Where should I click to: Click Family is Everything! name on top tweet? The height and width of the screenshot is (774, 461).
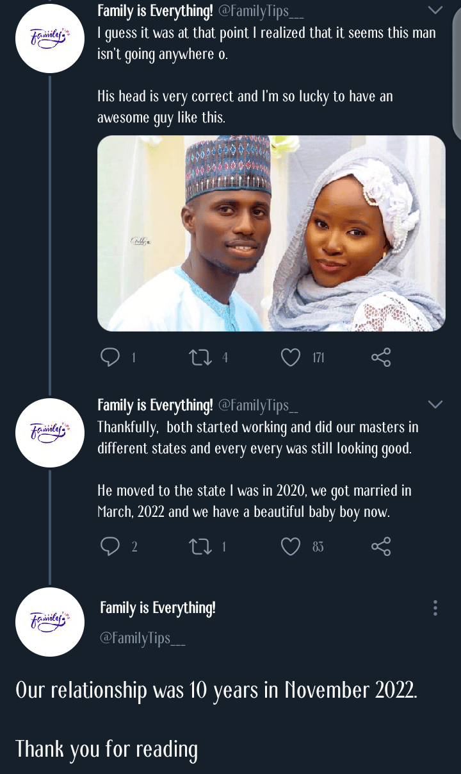pos(154,11)
